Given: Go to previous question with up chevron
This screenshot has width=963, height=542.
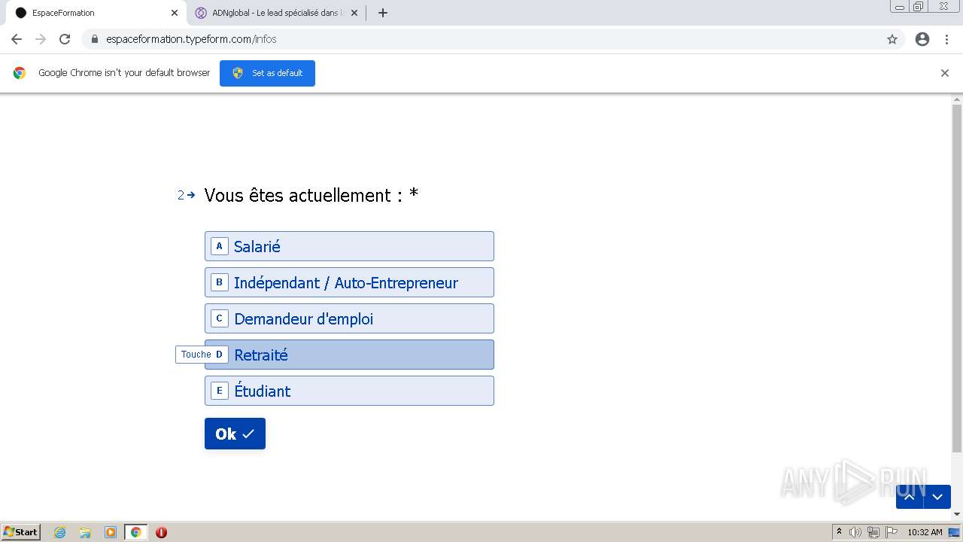Looking at the screenshot, I should (910, 497).
